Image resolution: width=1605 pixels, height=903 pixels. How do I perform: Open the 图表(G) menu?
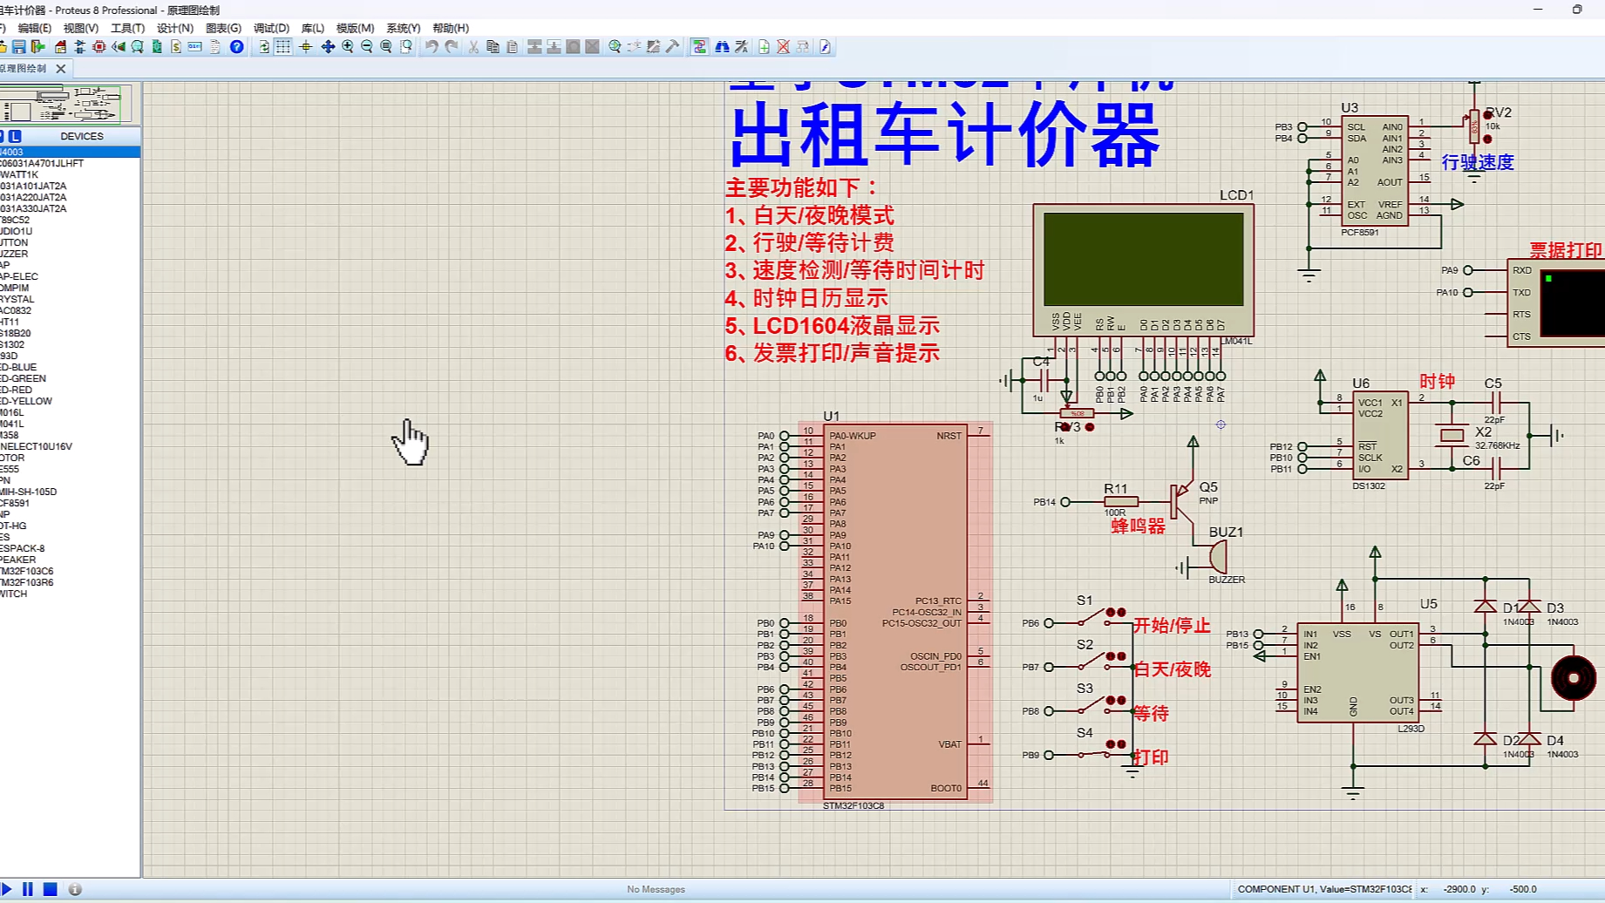point(223,28)
